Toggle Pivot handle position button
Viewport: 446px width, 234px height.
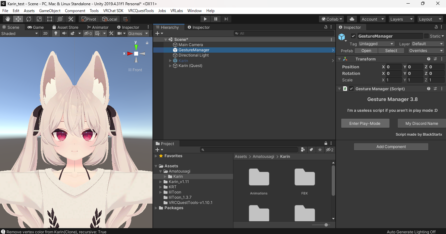pyautogui.click(x=89, y=19)
